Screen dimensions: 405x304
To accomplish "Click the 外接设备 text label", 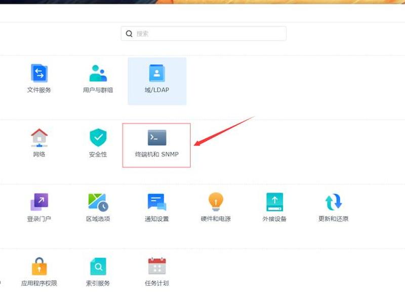I will coord(274,219).
